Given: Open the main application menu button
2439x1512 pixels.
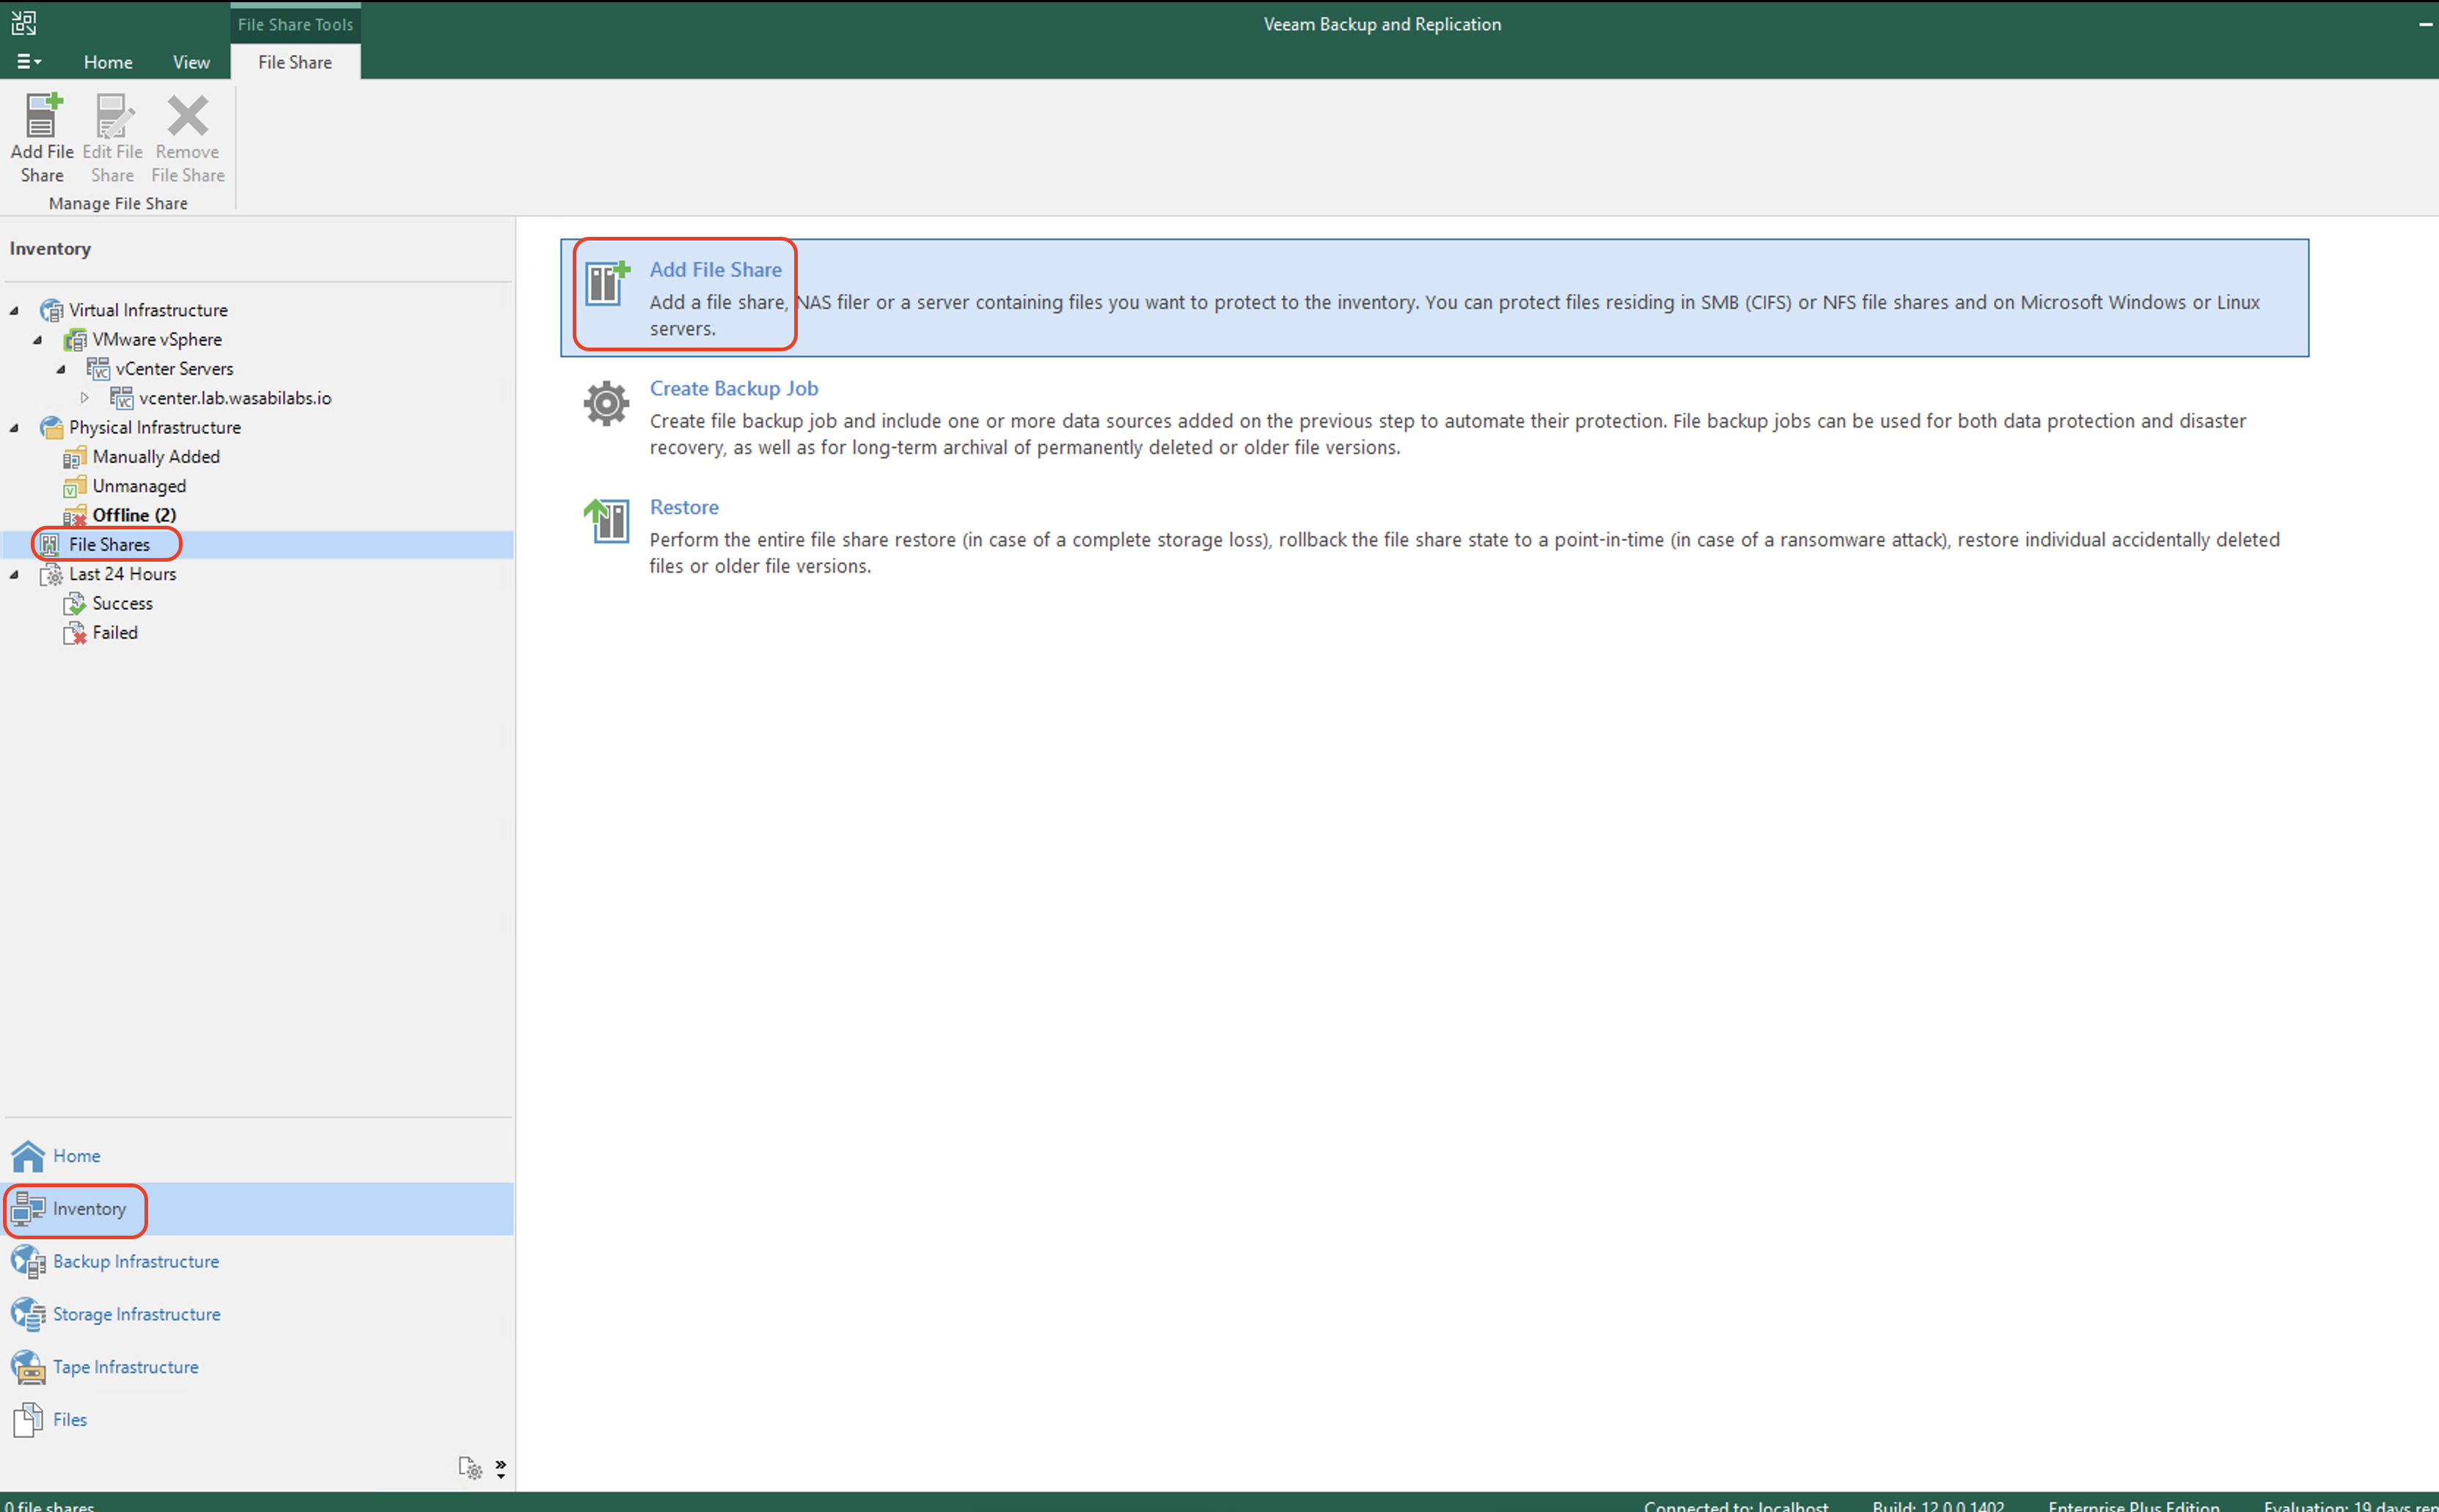Looking at the screenshot, I should 28,62.
